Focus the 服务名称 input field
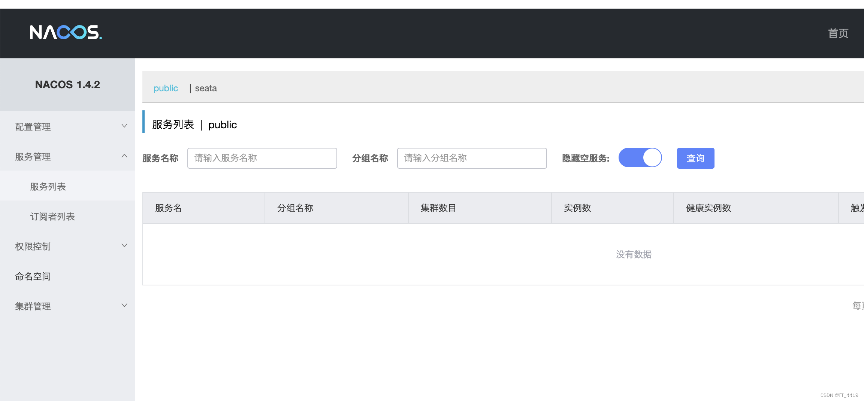 pyautogui.click(x=262, y=158)
